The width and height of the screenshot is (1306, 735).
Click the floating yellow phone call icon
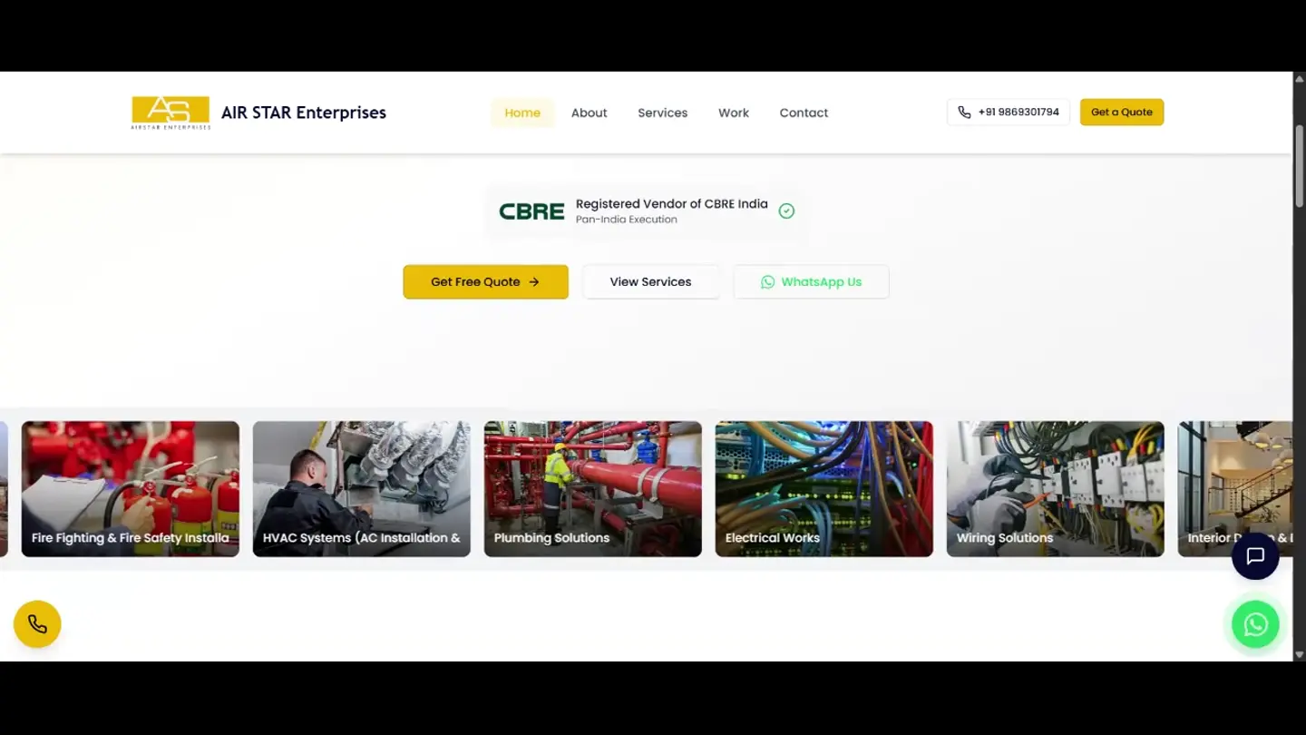tap(37, 624)
